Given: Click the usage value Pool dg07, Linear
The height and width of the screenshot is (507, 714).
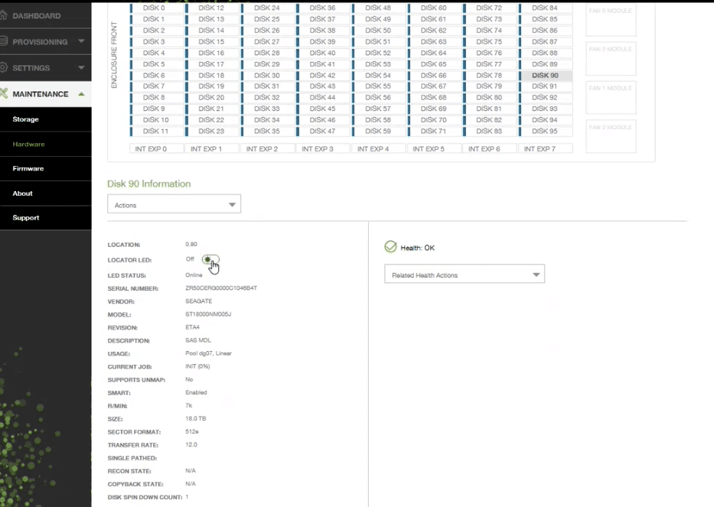Looking at the screenshot, I should click(209, 353).
